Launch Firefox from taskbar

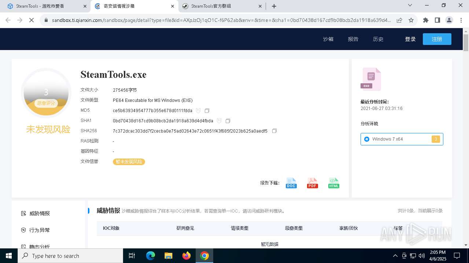point(187,256)
